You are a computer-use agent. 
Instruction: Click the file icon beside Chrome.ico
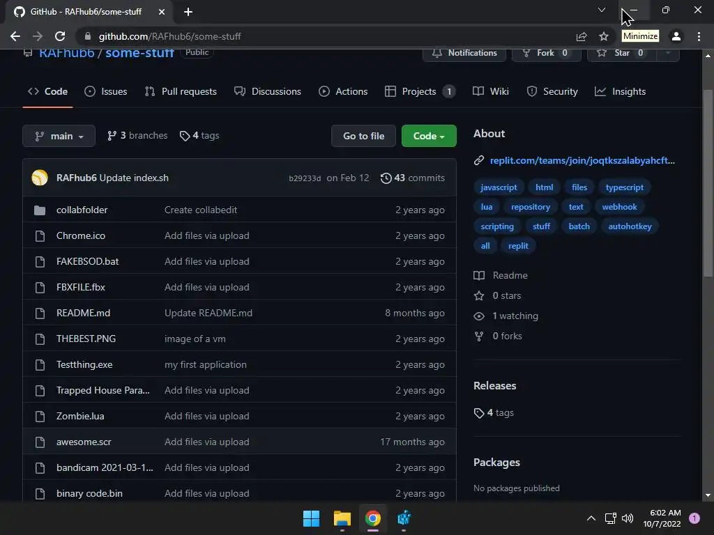coord(40,235)
